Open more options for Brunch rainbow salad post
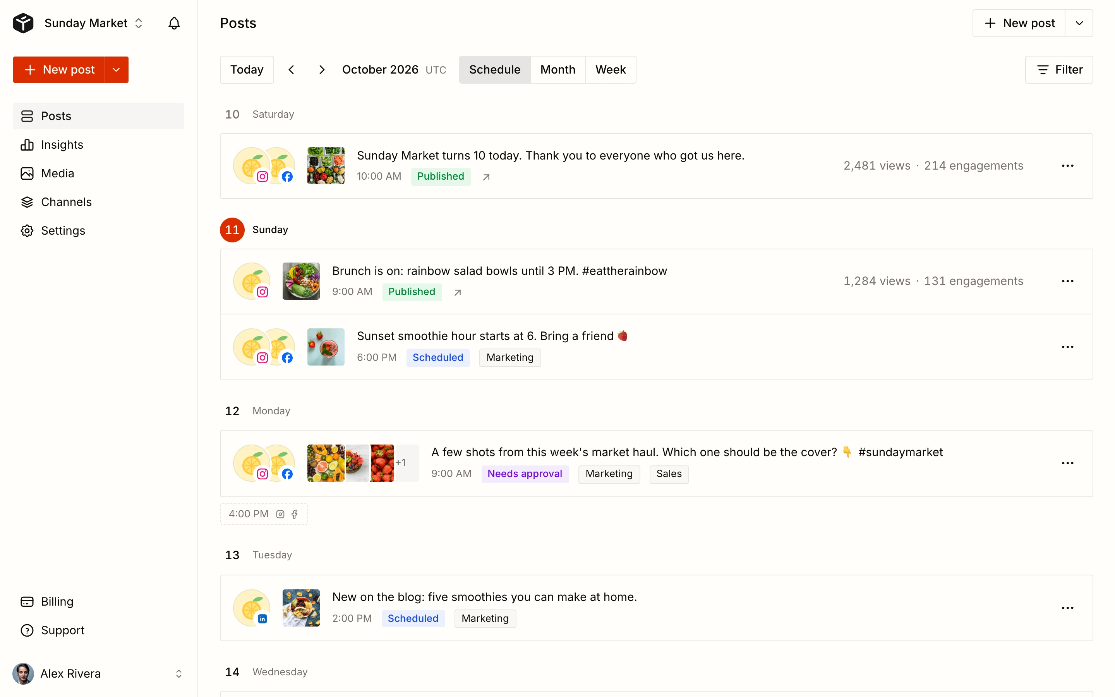1115x697 pixels. point(1067,281)
